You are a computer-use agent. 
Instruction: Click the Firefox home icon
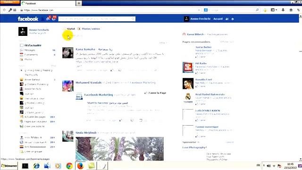(291, 10)
